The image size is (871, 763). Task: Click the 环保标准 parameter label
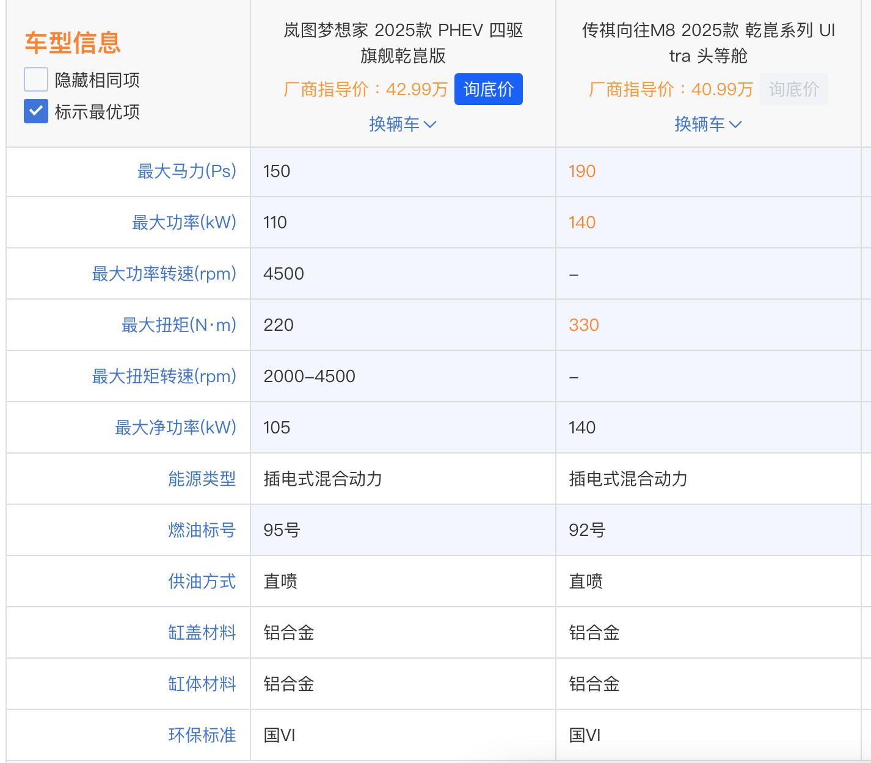(x=202, y=735)
